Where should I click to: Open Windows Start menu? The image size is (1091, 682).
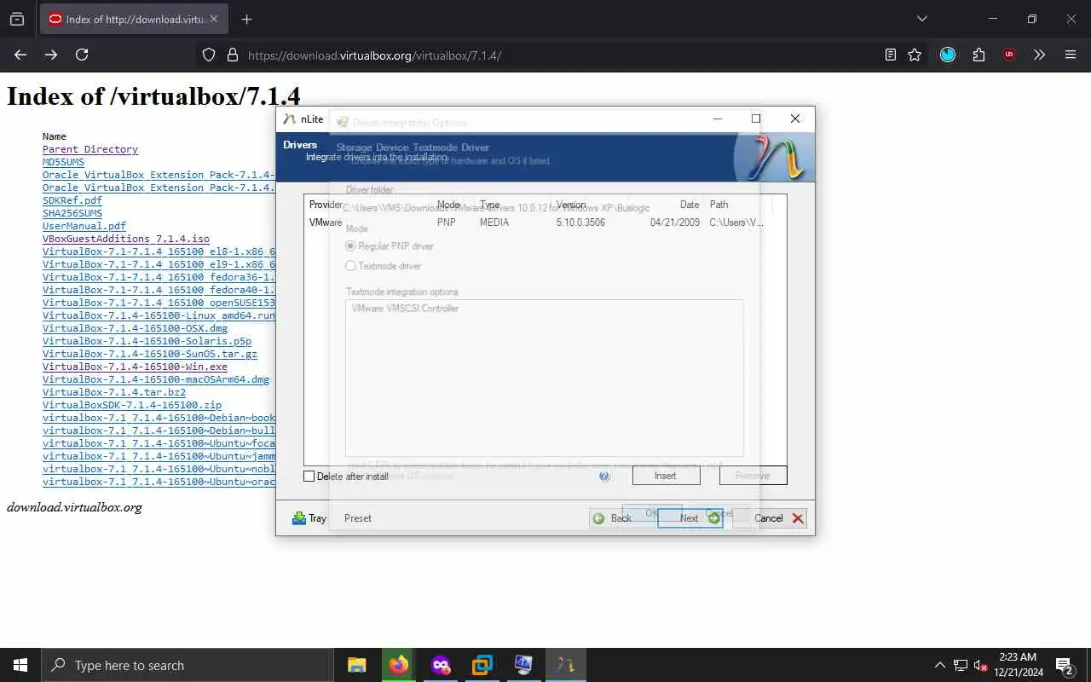(x=20, y=665)
